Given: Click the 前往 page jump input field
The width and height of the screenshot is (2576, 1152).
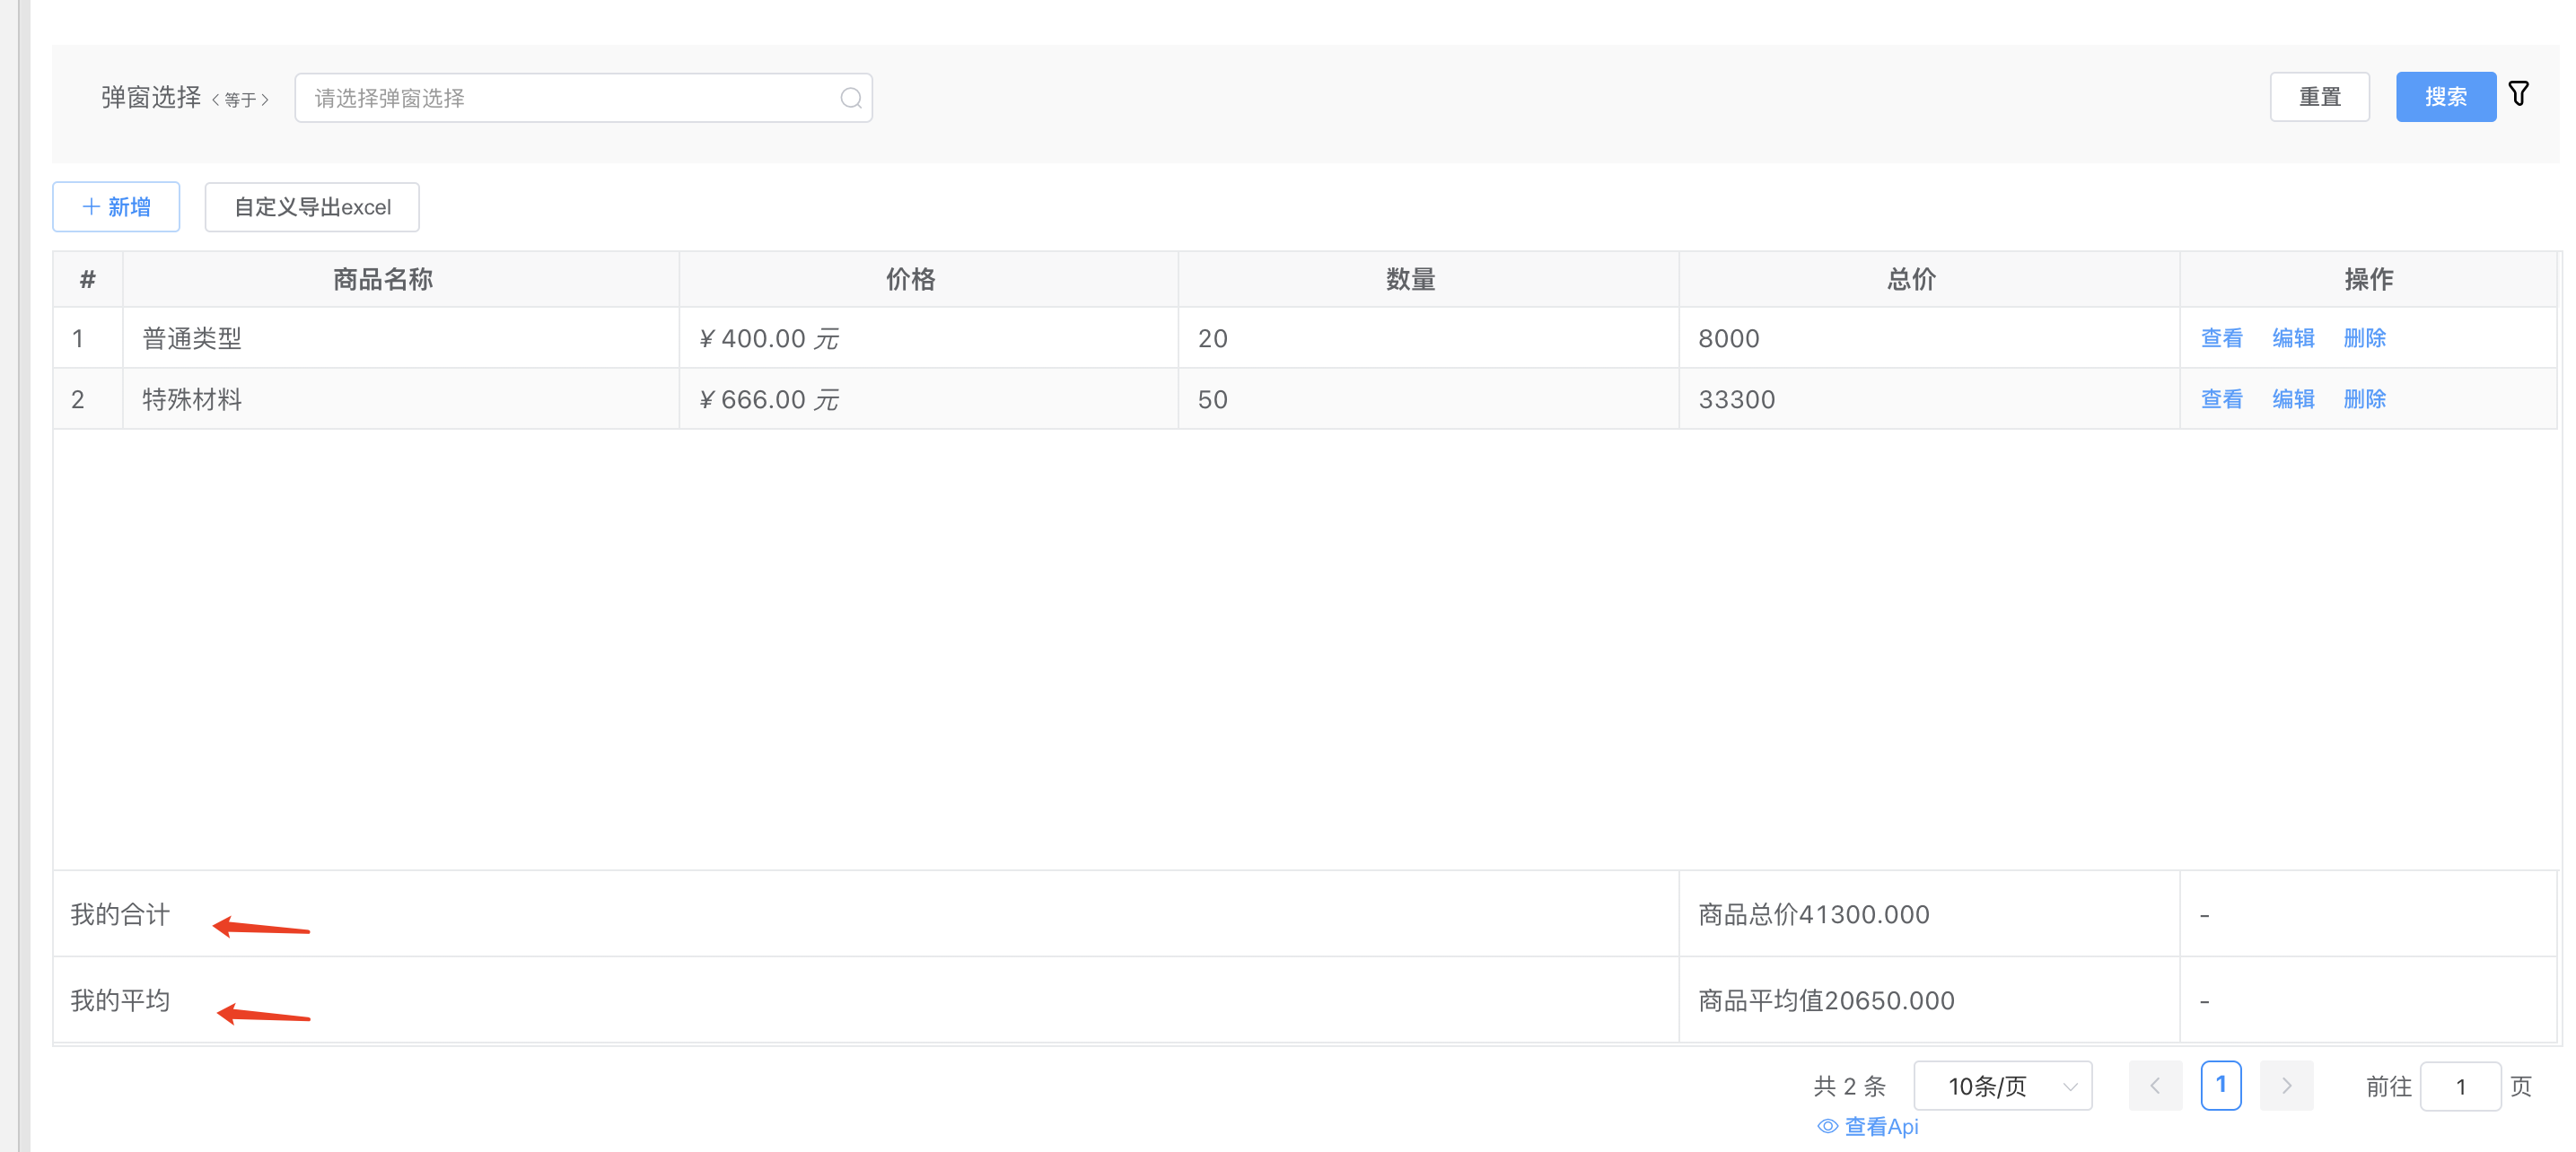Looking at the screenshot, I should 2460,1086.
